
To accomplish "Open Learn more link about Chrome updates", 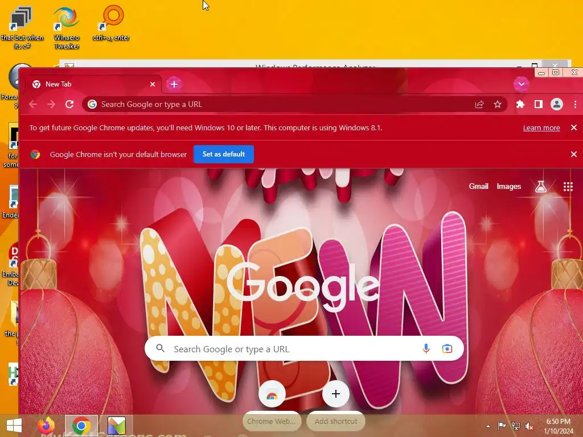I will point(541,128).
